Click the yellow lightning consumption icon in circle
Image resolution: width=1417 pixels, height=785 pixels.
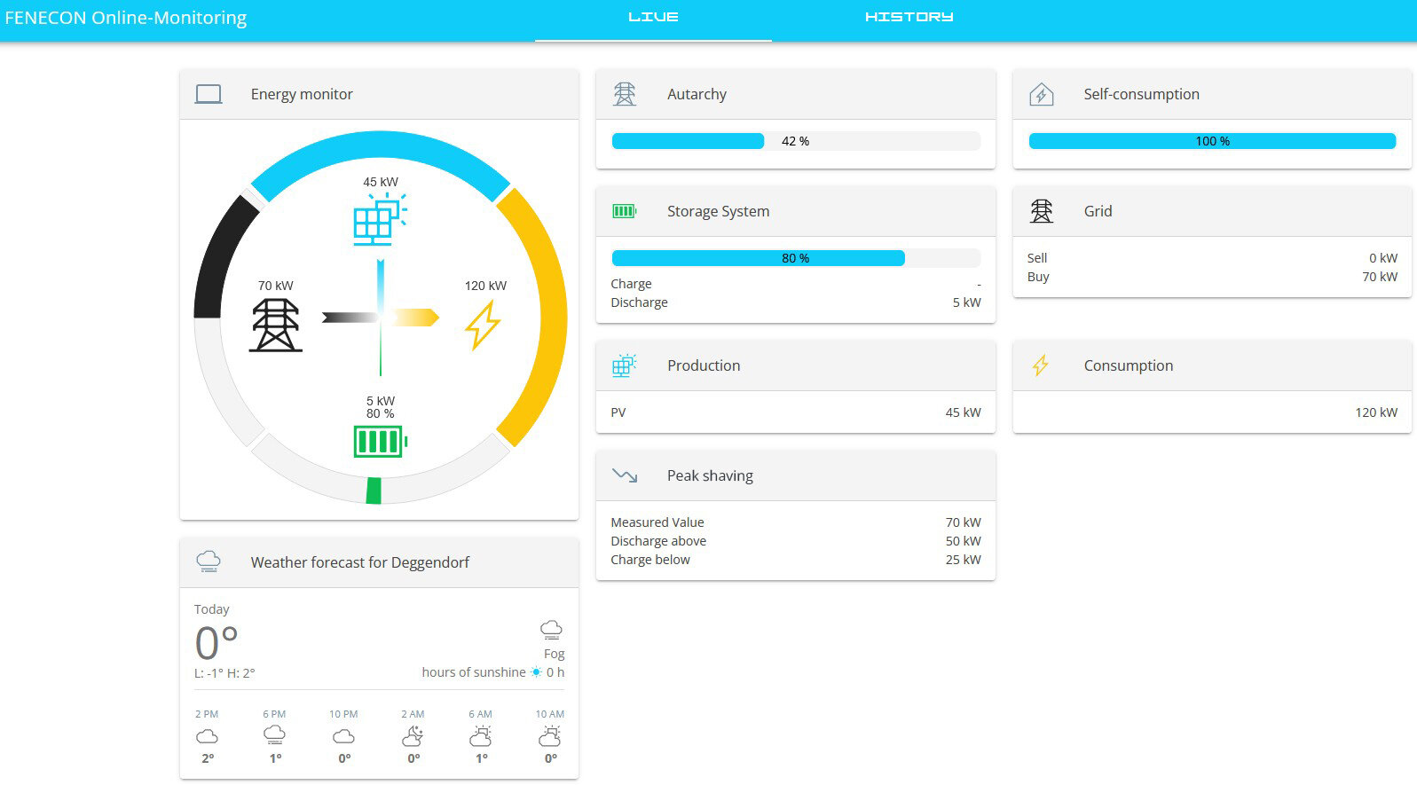483,325
